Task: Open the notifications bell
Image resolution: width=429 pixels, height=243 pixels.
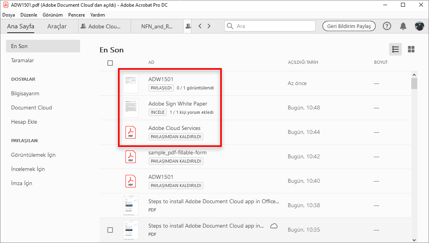Action: point(403,26)
